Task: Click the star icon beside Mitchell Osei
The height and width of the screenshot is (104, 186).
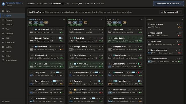Action: (35, 64)
